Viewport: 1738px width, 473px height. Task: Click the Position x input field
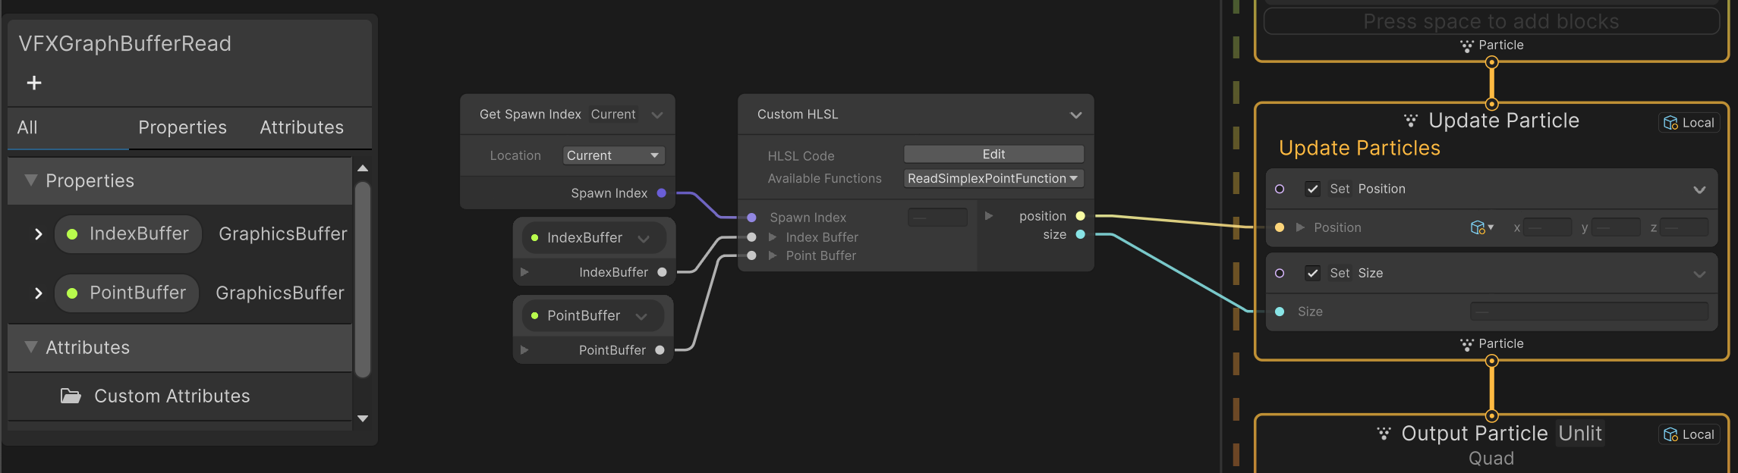click(1548, 227)
